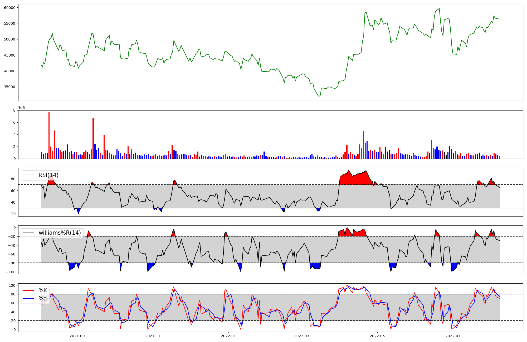The width and height of the screenshot is (527, 342).
Task: Select the %K legend entry text
Action: (43, 290)
